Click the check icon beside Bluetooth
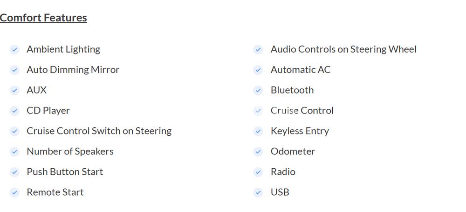466x212 pixels. (258, 91)
